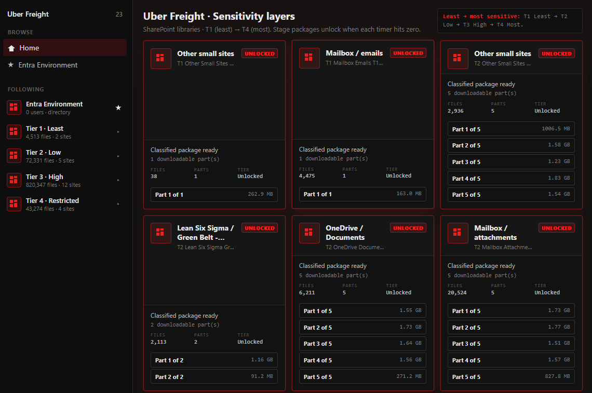This screenshot has width=592, height=393.
Task: Click the OneDrive / Documents card title
Action: click(345, 233)
